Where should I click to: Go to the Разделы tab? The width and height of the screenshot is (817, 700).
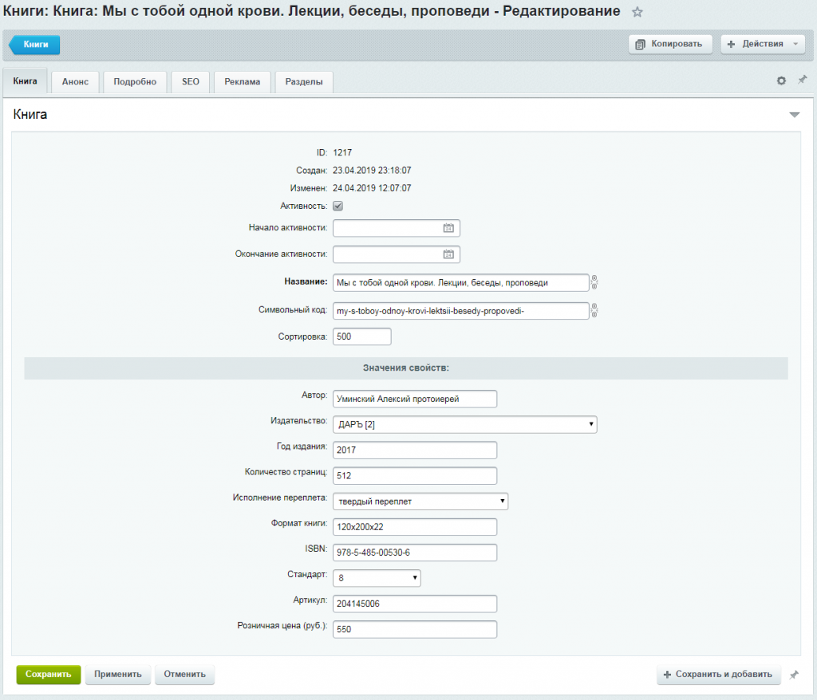coord(304,82)
